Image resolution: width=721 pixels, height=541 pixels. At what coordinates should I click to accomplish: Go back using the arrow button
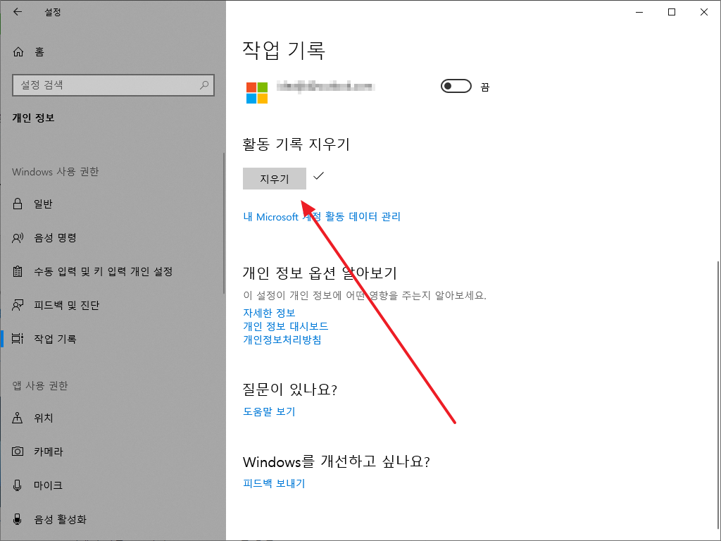pyautogui.click(x=17, y=12)
